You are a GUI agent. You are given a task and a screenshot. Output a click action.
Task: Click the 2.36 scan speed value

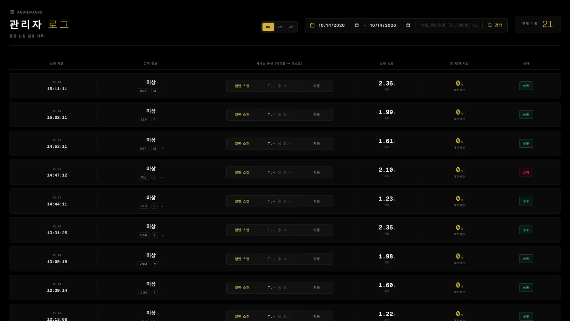[x=386, y=83]
